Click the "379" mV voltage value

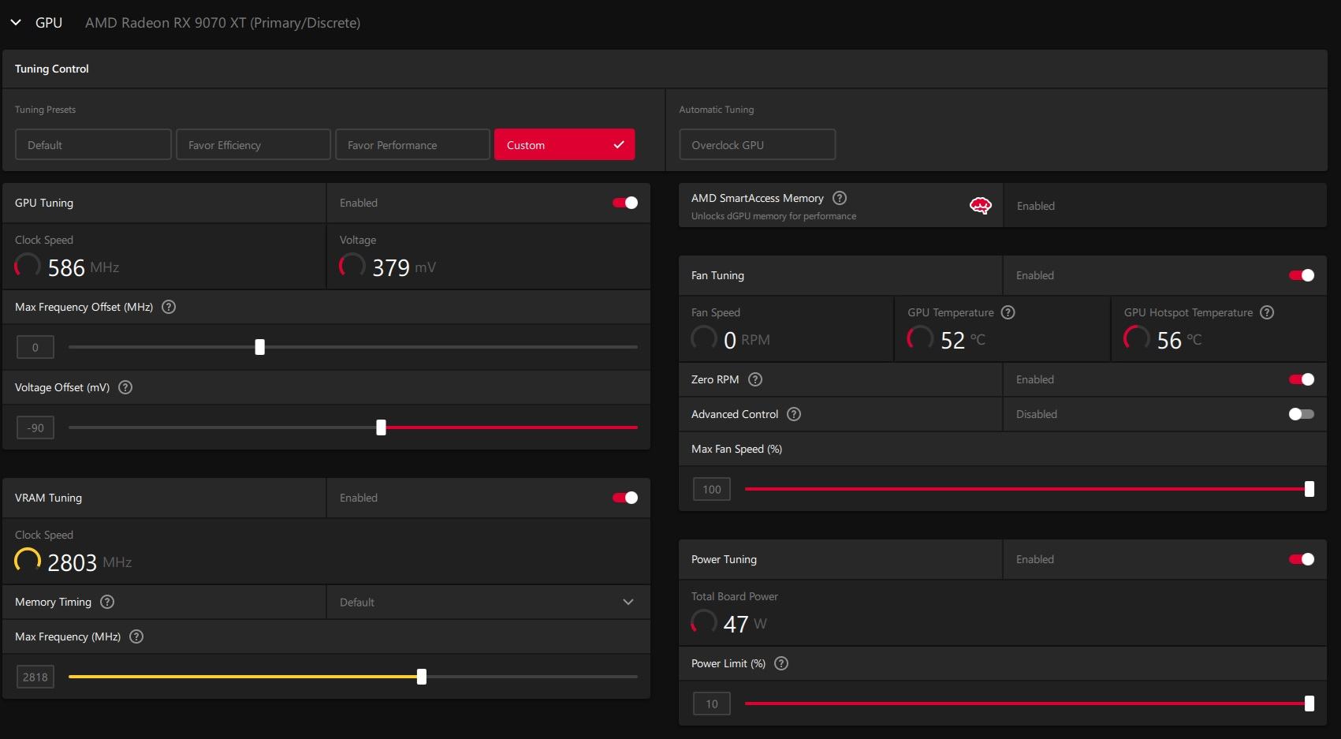coord(391,268)
